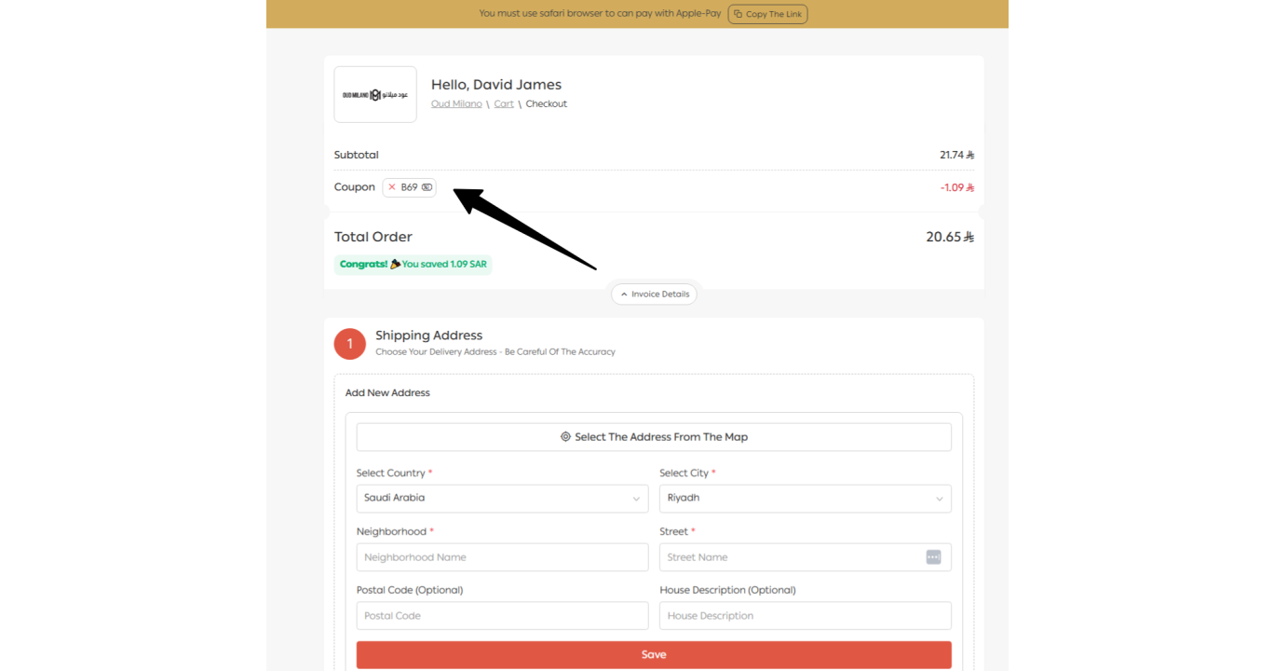Open the Select Country dropdown
The width and height of the screenshot is (1274, 671).
(502, 499)
